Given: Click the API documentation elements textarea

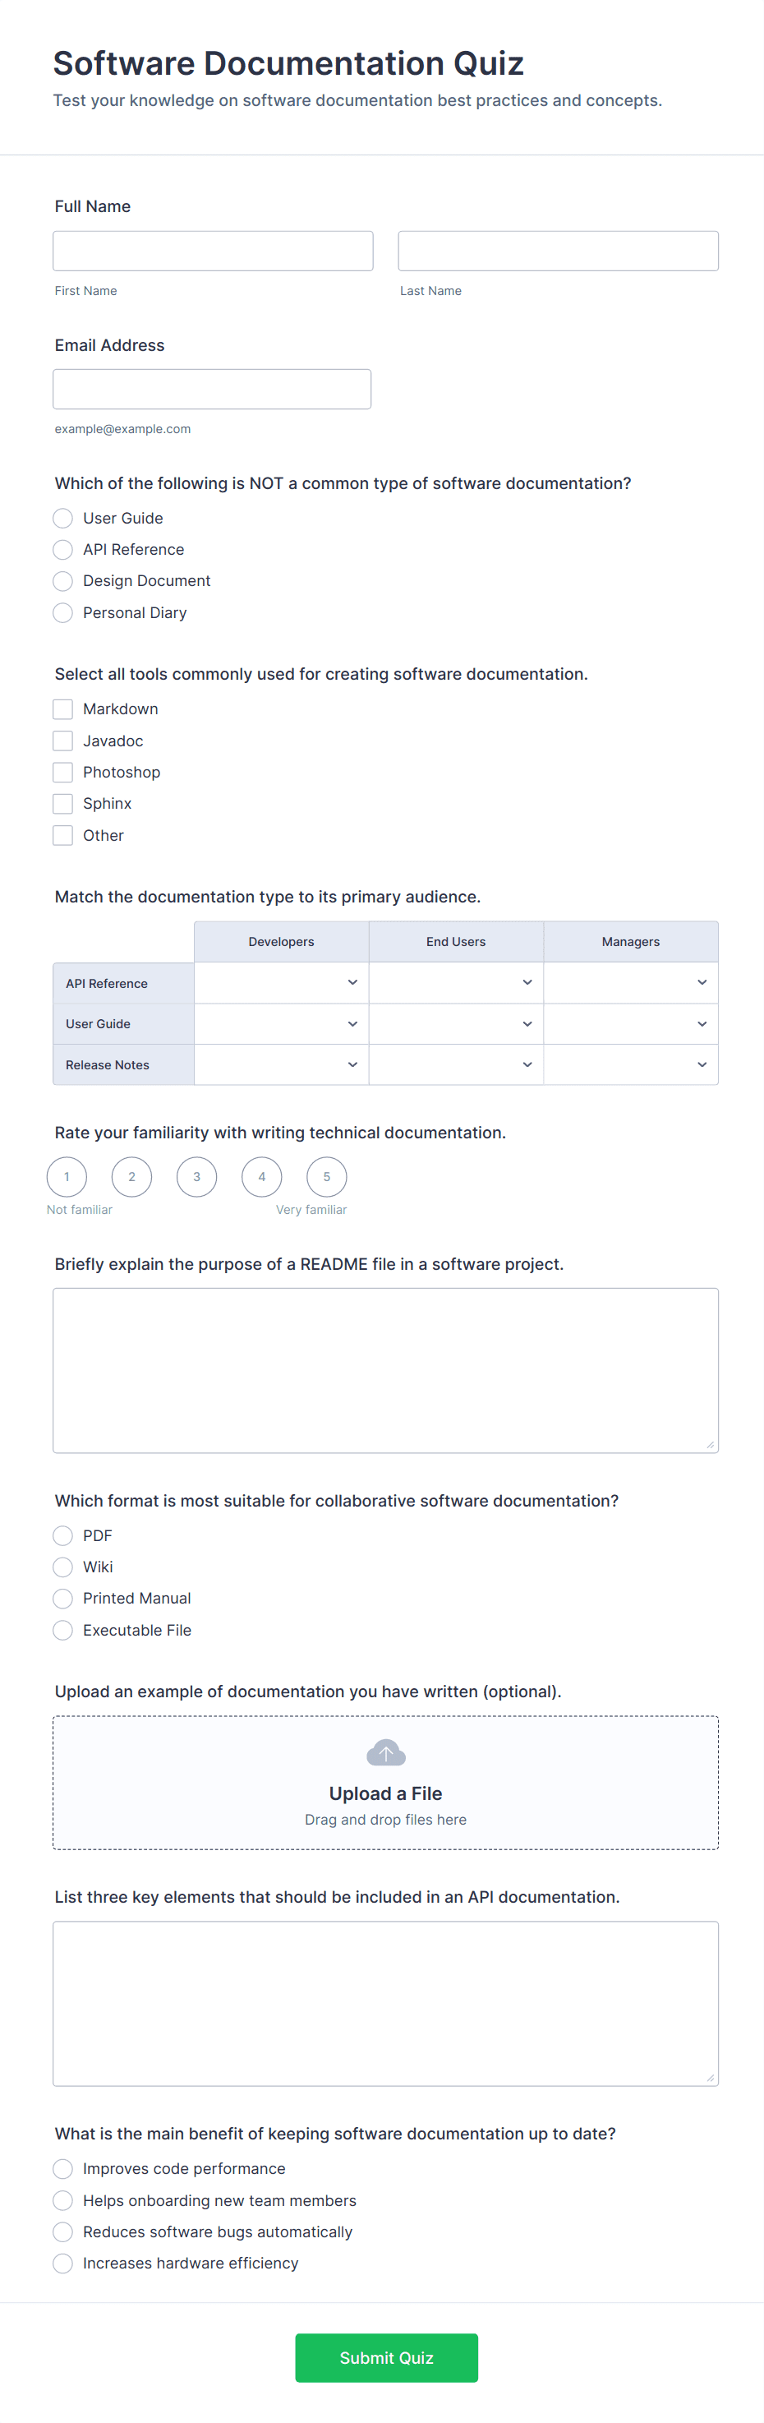Looking at the screenshot, I should [385, 2004].
